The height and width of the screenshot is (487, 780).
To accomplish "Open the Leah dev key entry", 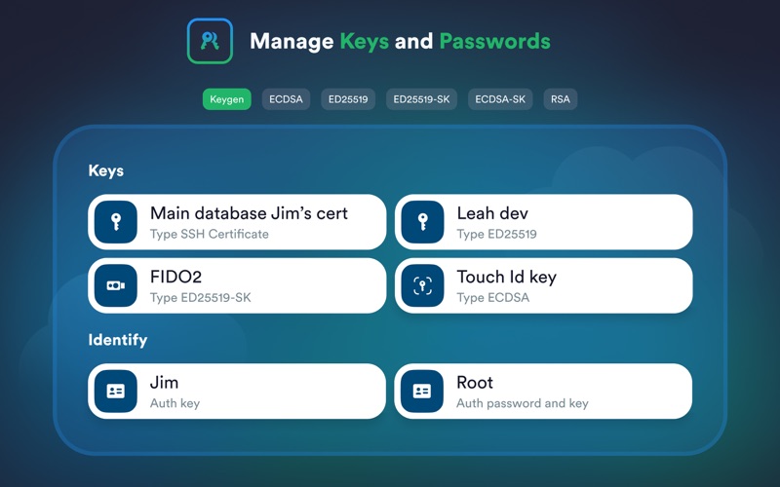I will pyautogui.click(x=543, y=222).
